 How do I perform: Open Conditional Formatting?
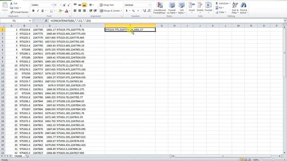coord(160,8)
